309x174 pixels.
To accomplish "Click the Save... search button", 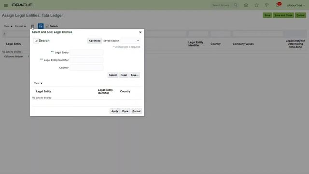I will coord(135,75).
